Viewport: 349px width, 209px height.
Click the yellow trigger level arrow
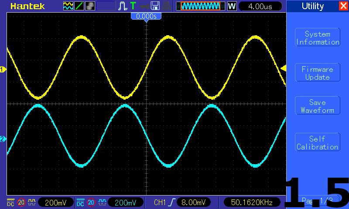pyautogui.click(x=283, y=68)
